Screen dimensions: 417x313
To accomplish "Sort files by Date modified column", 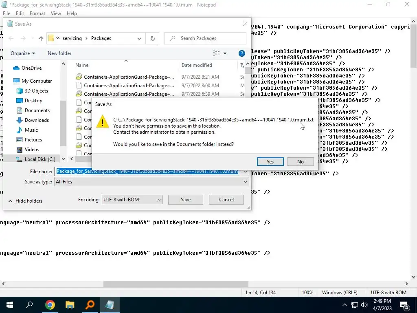I will tap(197, 65).
